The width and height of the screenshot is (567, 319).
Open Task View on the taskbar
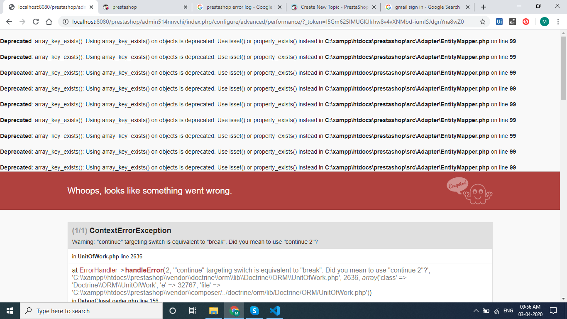193,311
